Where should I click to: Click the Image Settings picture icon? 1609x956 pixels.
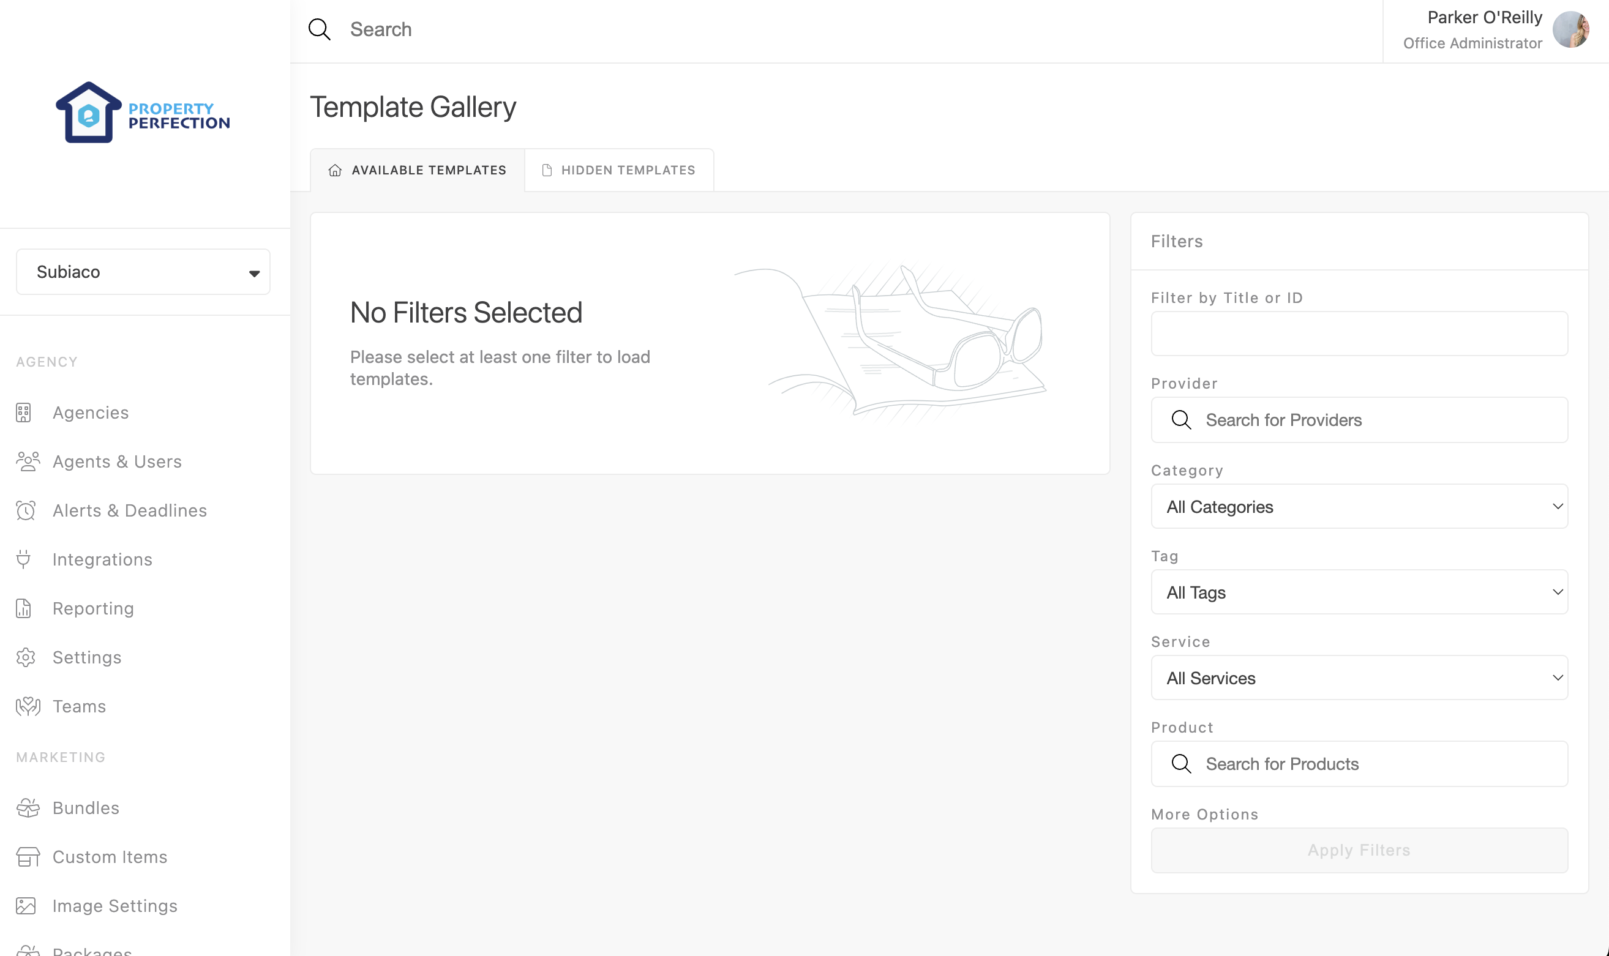point(26,906)
